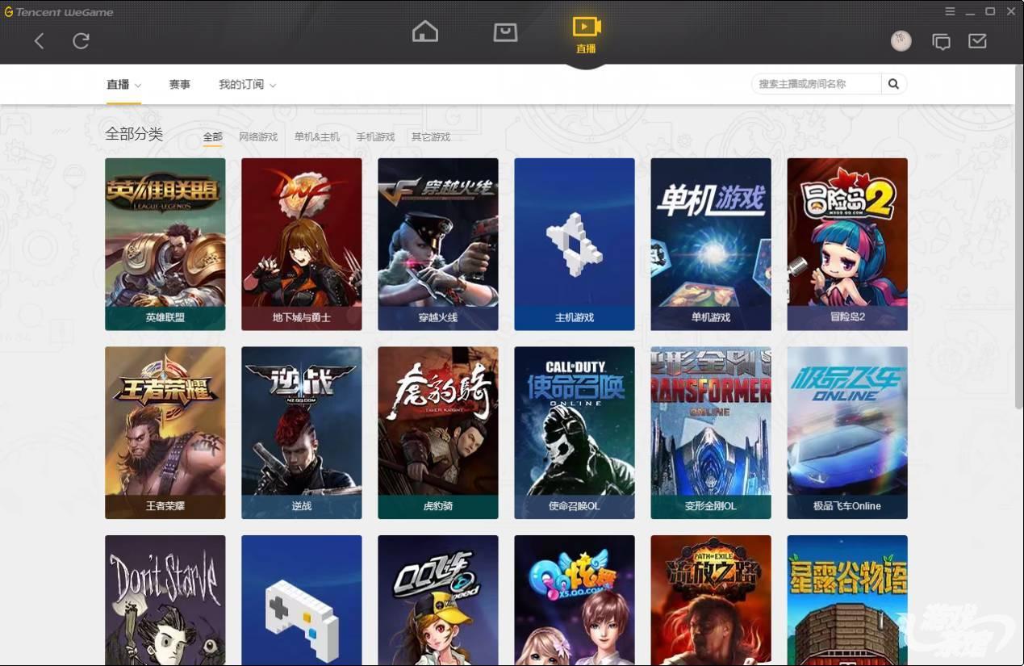Click the vertical scrollbar thumb
The height and width of the screenshot is (666, 1024).
[1018, 238]
